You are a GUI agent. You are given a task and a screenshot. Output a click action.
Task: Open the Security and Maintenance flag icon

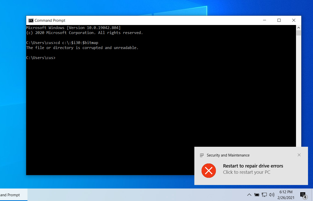click(x=202, y=155)
